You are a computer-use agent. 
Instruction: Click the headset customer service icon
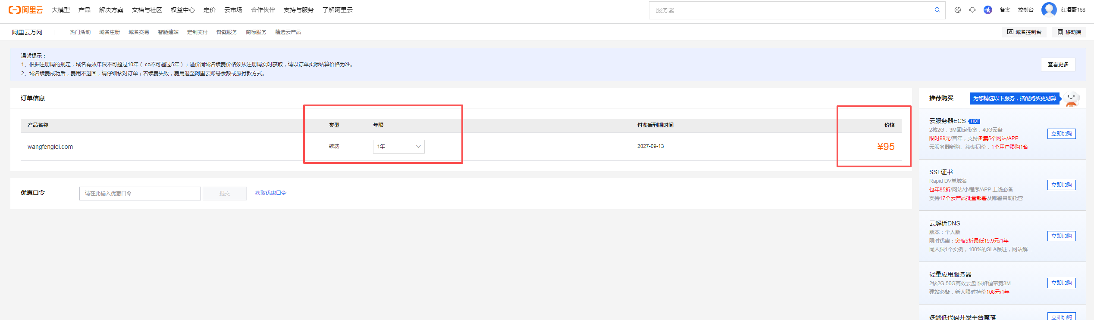(972, 10)
